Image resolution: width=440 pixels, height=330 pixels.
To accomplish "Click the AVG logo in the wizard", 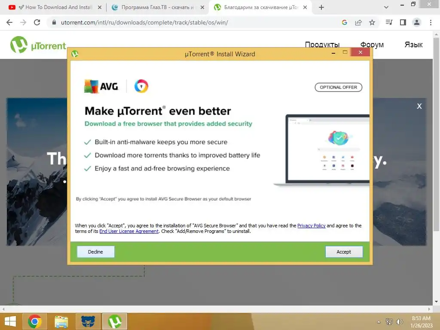I will [x=101, y=86].
